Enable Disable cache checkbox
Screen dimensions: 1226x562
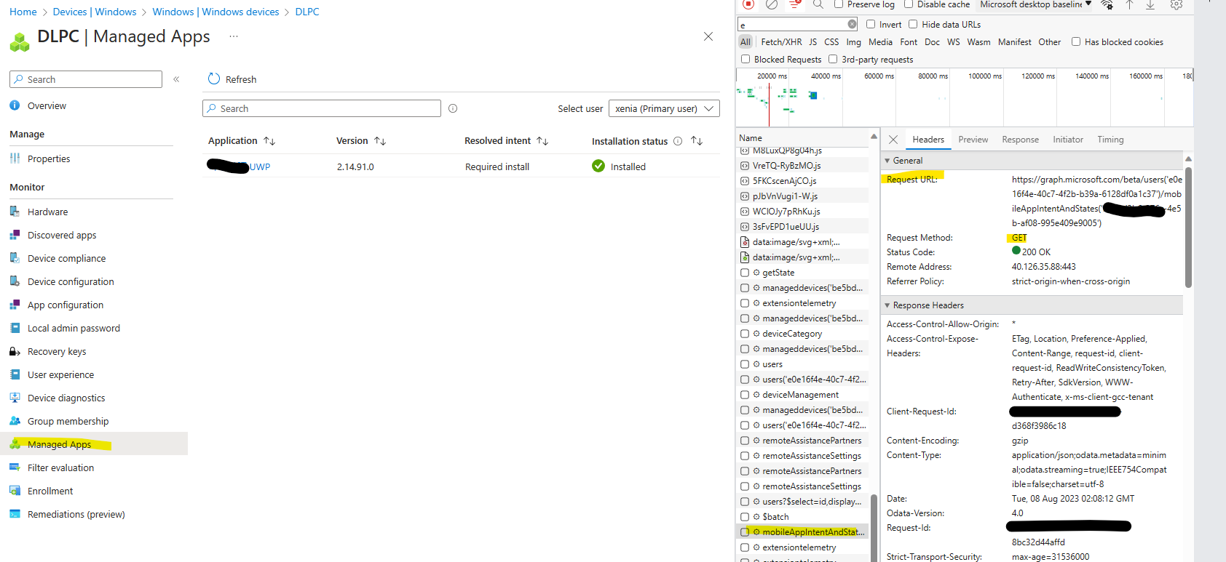pos(908,4)
